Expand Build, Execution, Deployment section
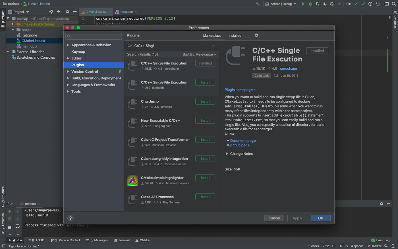This screenshot has width=398, height=249. tap(68, 78)
